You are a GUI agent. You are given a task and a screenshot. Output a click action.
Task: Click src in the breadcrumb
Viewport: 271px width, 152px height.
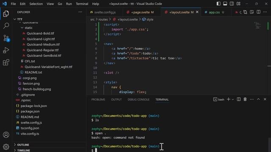tap(92, 19)
